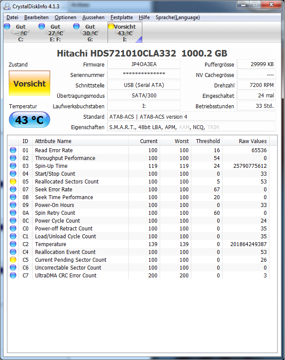Open the Sprache(Language) menu
The image size is (285, 360).
coord(177,17)
